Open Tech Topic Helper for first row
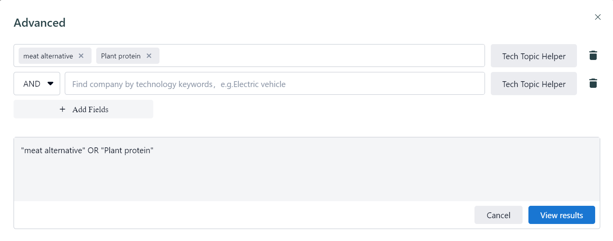This screenshot has width=613, height=241. click(533, 56)
